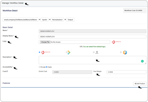Click the Display Name field label
The height and width of the screenshot is (102, 148).
(x=8, y=36)
